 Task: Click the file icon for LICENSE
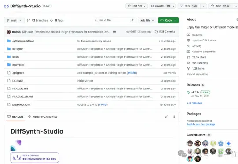click(x=9, y=81)
